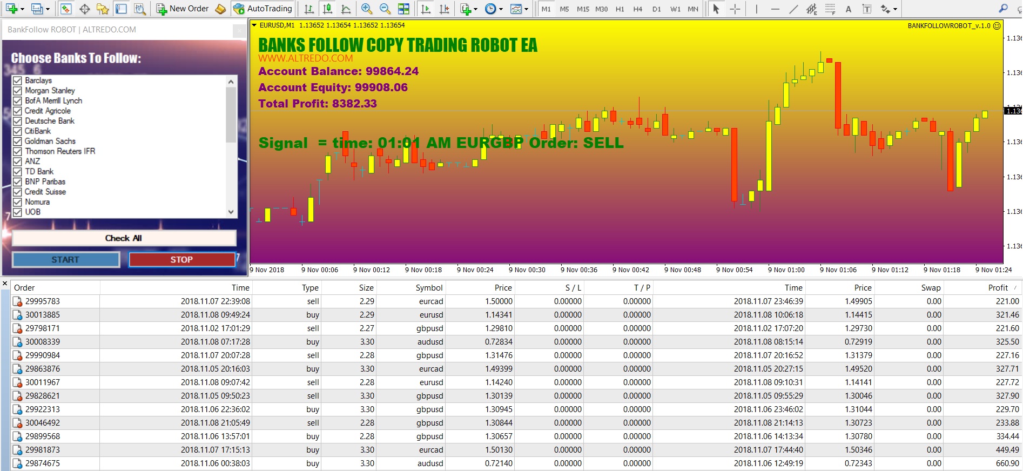Toggle the AutoTrading button

263,9
